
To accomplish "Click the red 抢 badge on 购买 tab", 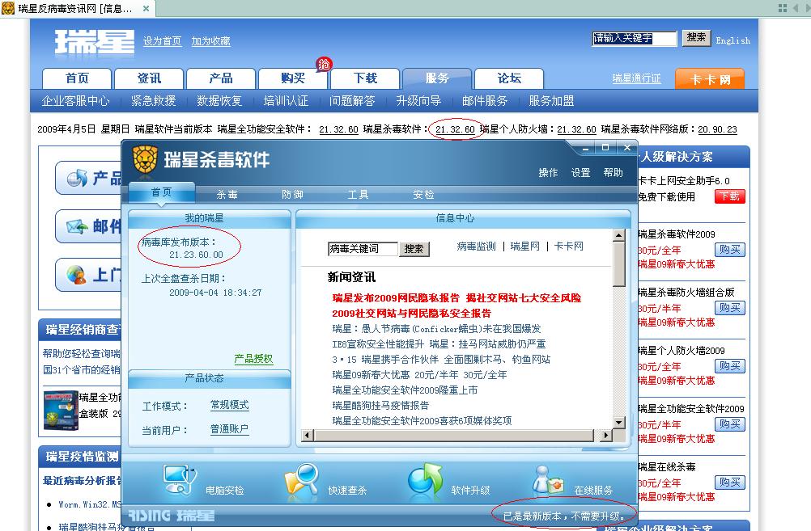I will coord(325,64).
